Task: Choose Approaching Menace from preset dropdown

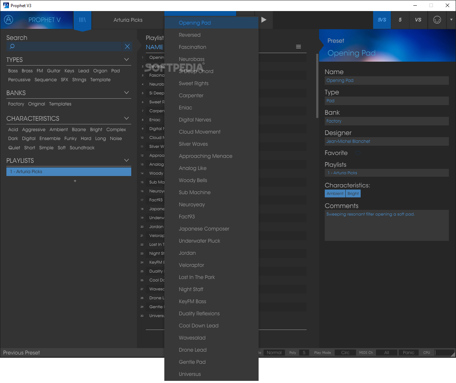Action: click(211, 156)
